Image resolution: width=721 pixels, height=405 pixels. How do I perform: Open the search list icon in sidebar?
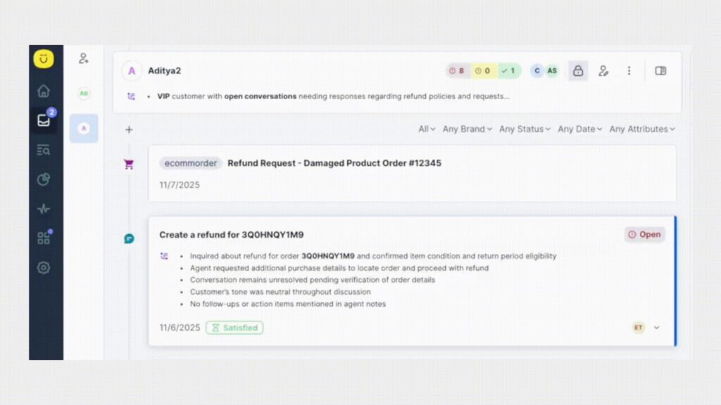[x=44, y=150]
